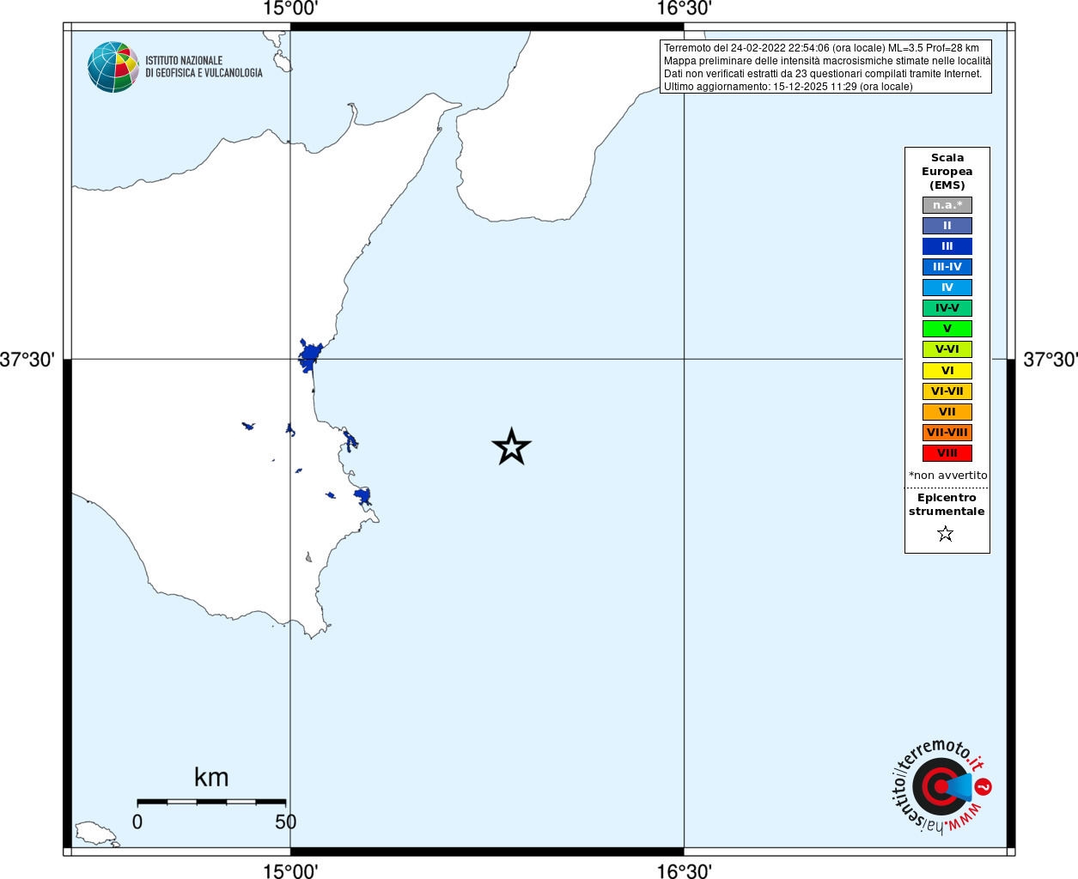This screenshot has width=1078, height=879.
Task: Click the 'Terremoto del 24-02-2022' info line
Action: (821, 48)
